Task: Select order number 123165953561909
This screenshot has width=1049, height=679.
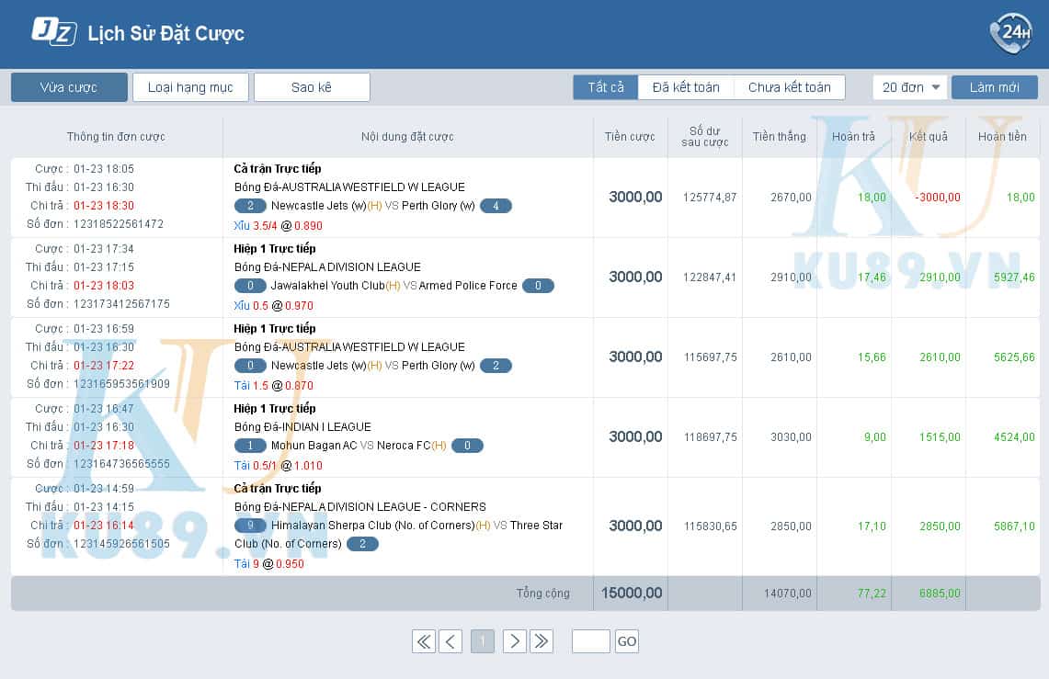Action: pos(121,384)
